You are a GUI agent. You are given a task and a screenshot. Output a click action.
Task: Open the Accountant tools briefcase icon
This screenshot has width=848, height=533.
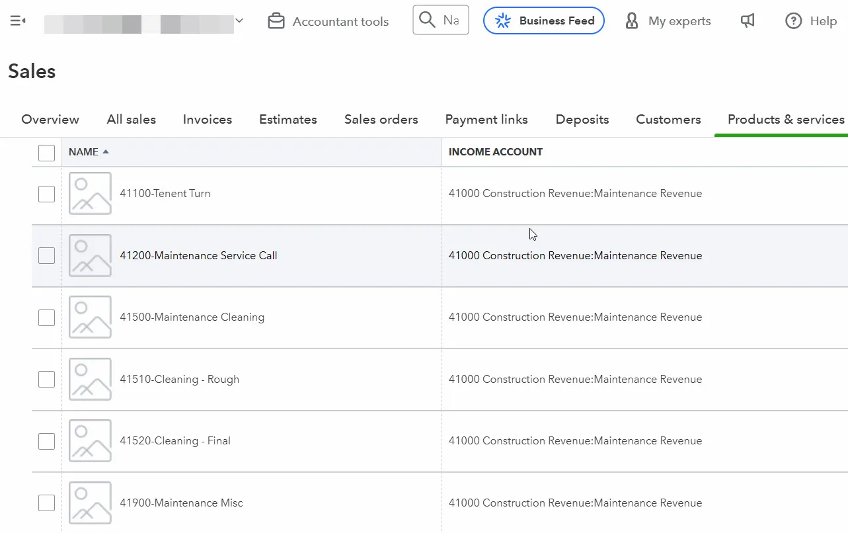[x=276, y=21]
